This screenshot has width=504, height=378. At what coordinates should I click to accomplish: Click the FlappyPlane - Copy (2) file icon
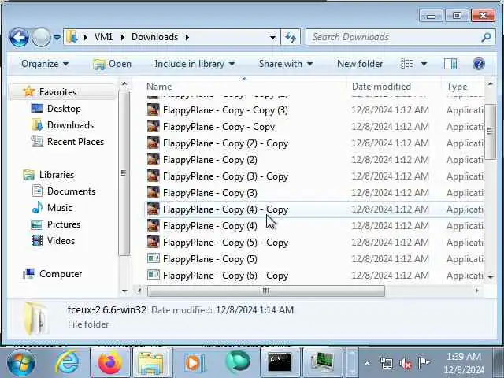[x=154, y=160]
